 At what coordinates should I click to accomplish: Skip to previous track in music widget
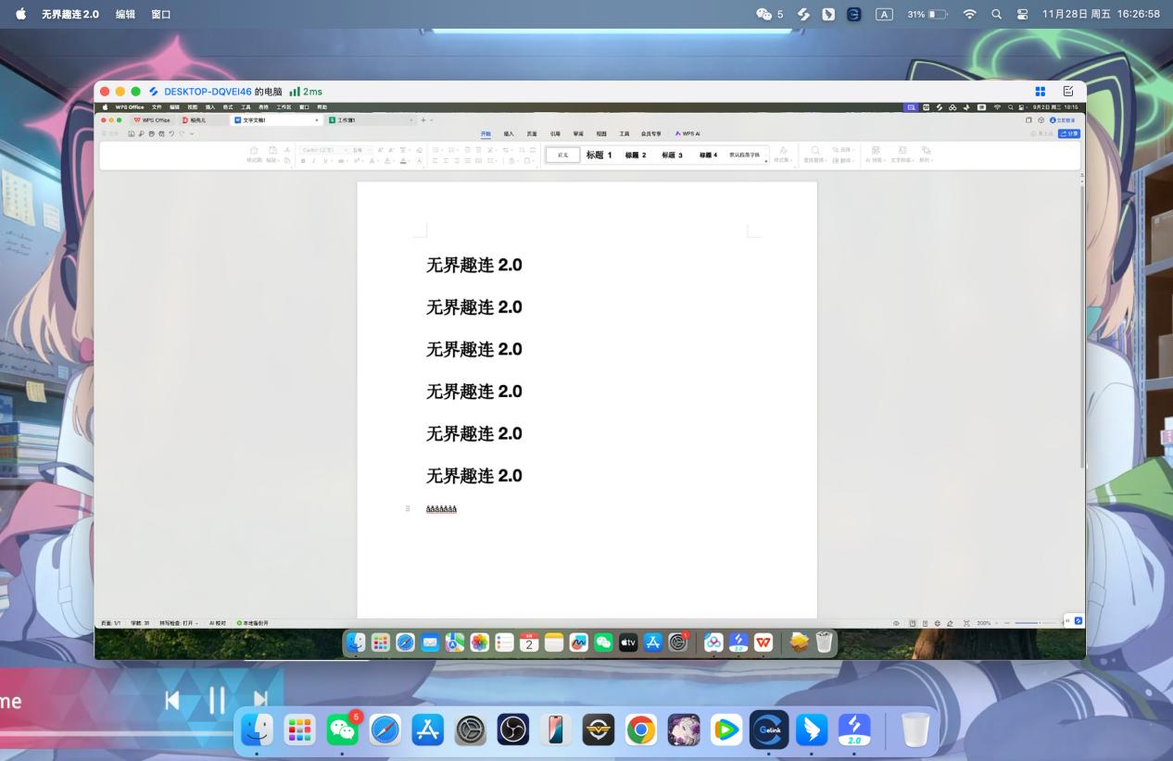(x=172, y=700)
